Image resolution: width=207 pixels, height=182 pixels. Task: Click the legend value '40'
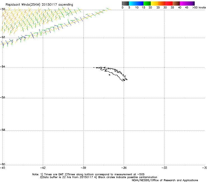click(x=180, y=8)
